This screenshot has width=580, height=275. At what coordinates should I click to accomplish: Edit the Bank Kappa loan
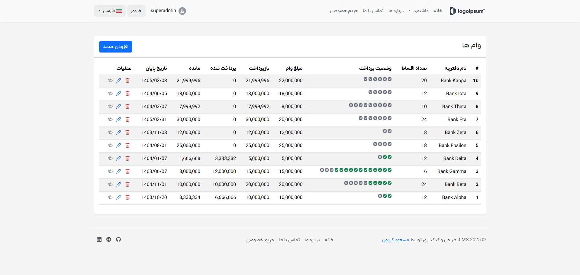click(119, 80)
